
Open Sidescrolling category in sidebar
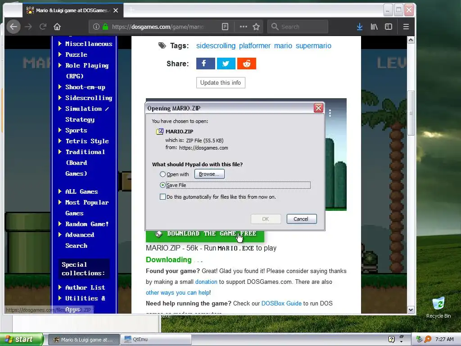89,98
